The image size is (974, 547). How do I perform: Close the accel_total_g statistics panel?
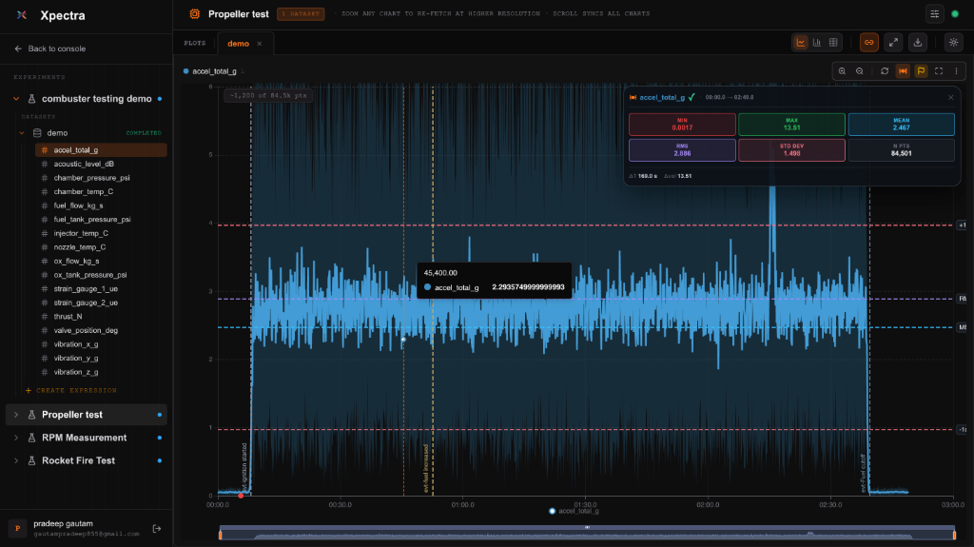tap(950, 98)
